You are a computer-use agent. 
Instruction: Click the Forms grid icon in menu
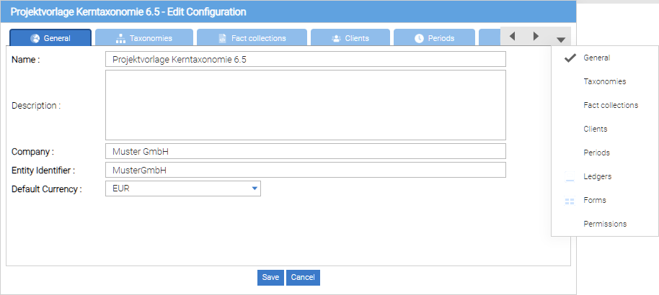click(x=570, y=201)
